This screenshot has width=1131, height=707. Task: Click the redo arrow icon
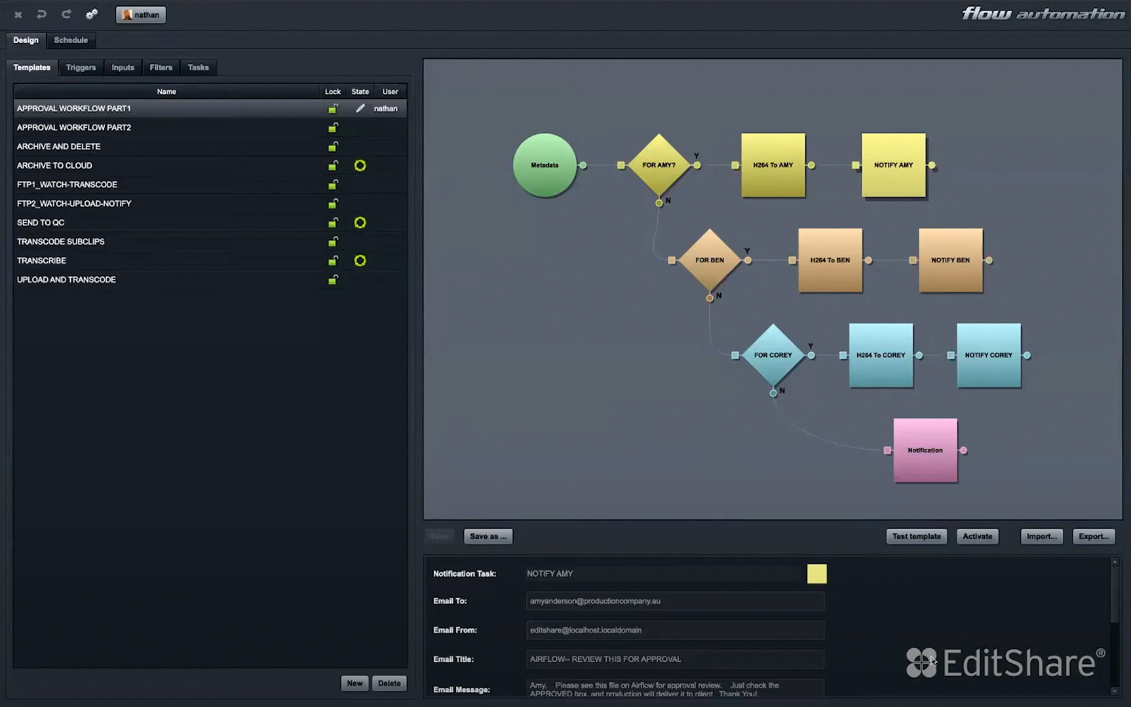(66, 14)
